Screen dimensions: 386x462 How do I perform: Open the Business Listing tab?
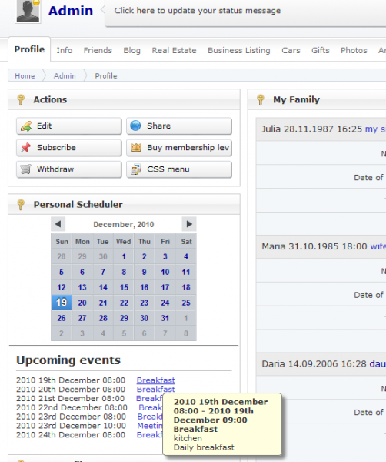239,50
